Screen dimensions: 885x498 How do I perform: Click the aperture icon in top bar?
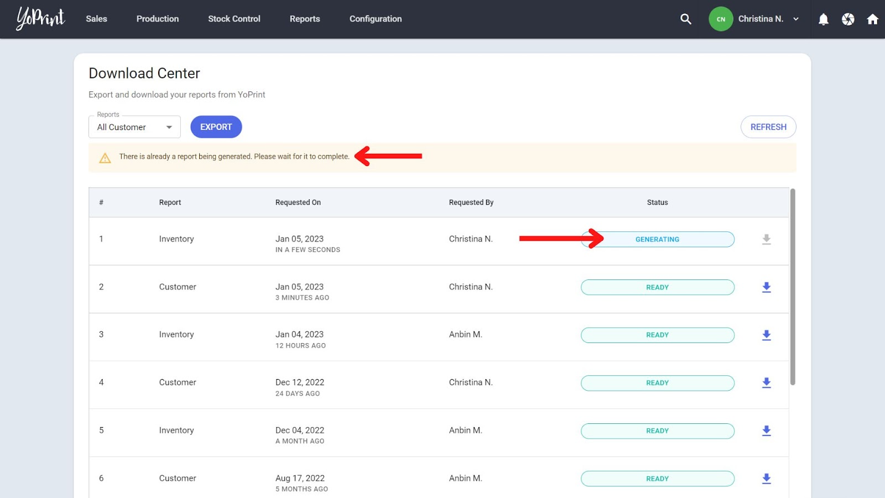pyautogui.click(x=848, y=19)
